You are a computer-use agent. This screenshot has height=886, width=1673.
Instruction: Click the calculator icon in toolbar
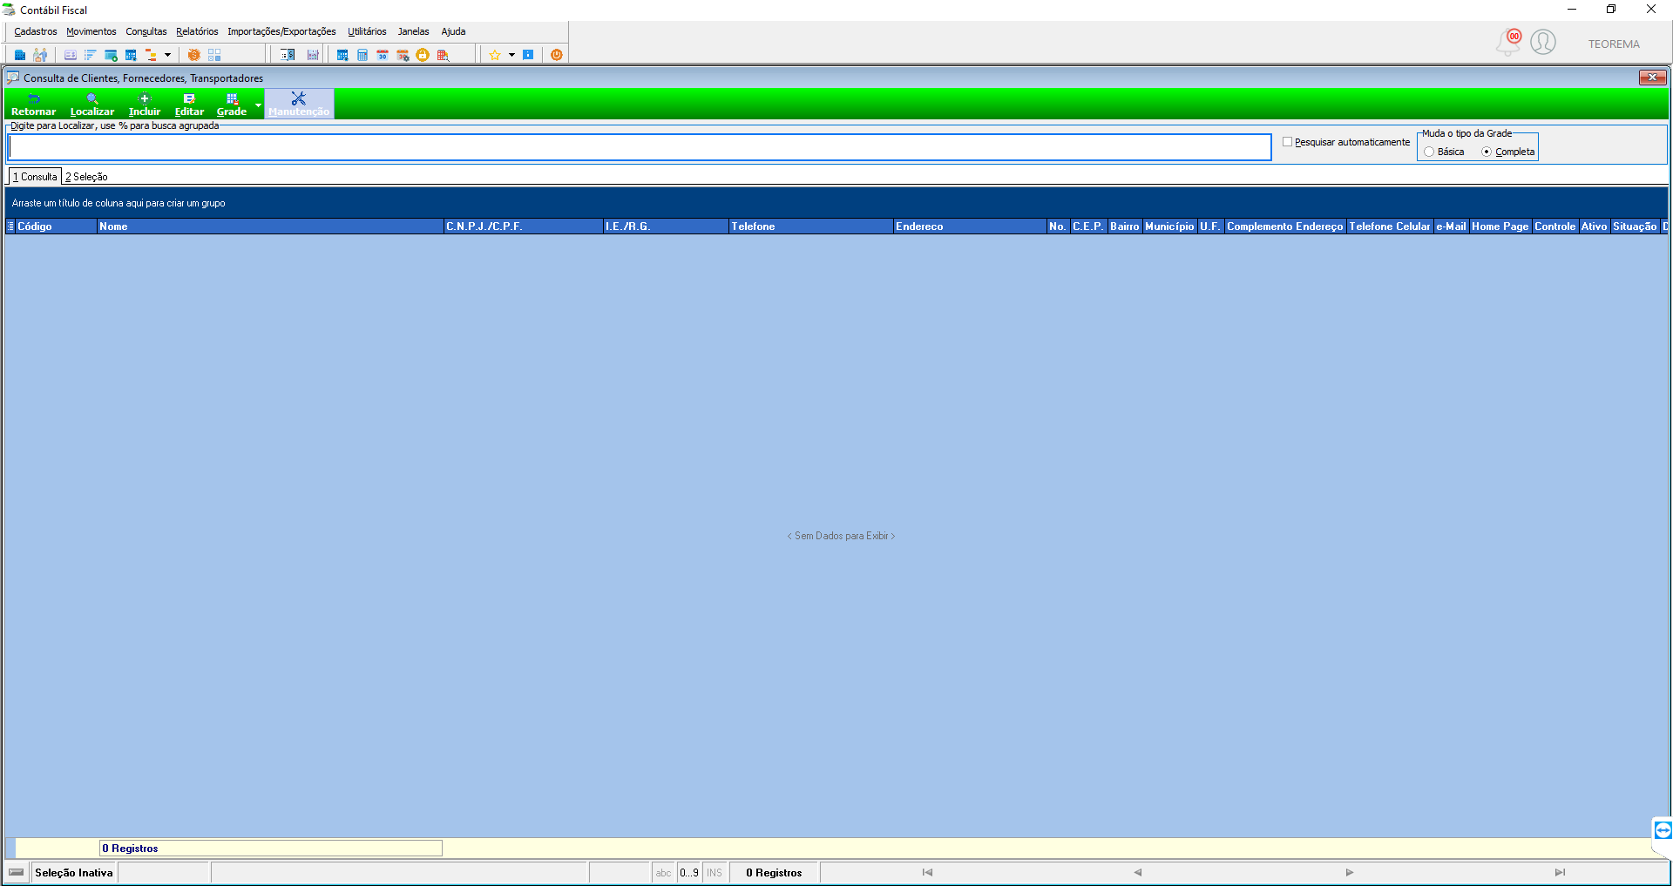[x=362, y=55]
